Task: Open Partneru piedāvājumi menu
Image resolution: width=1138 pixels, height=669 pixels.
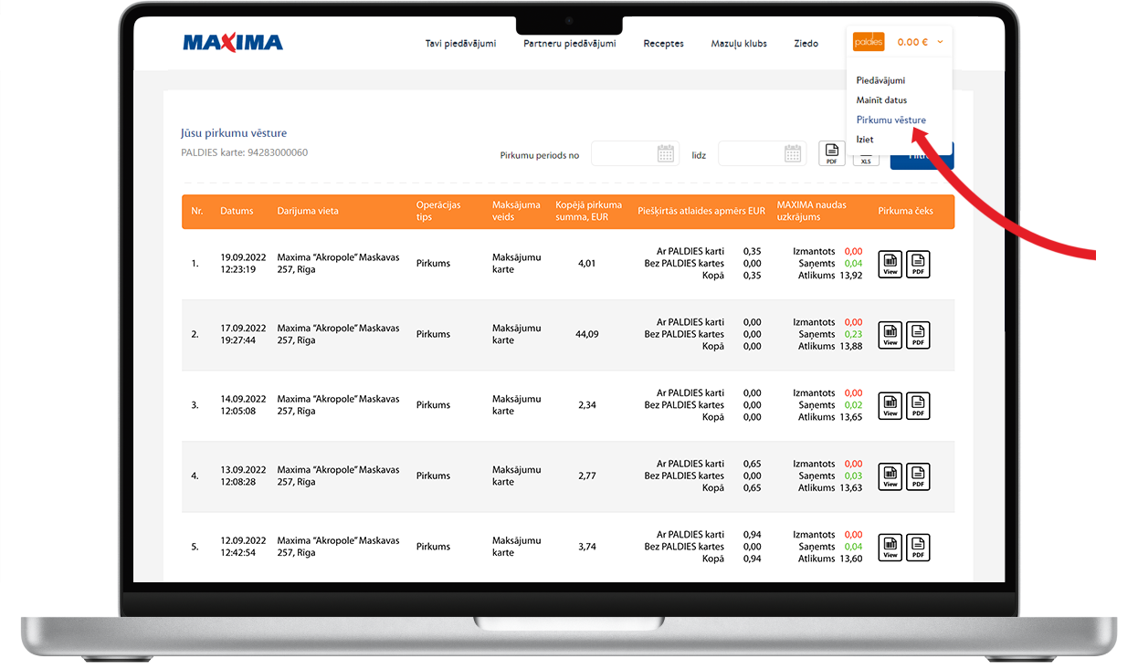Action: pyautogui.click(x=570, y=43)
